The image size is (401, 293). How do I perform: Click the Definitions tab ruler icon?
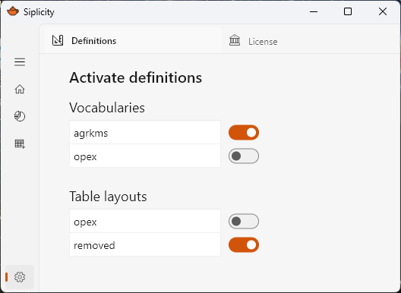[58, 40]
